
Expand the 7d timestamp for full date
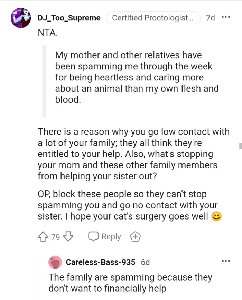click(x=210, y=18)
